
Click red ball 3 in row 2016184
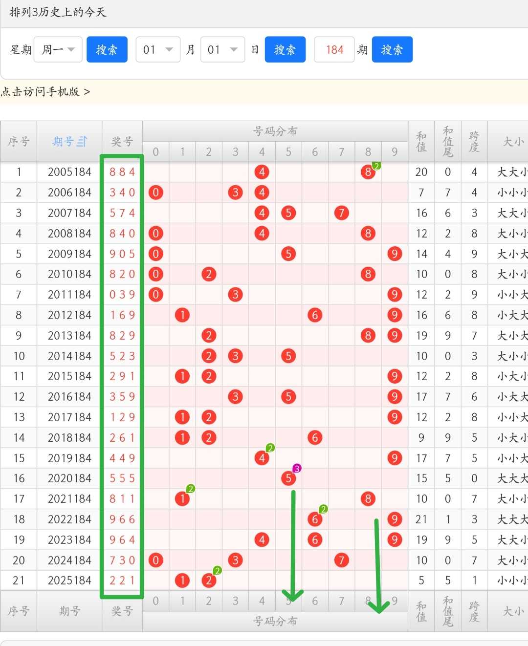point(235,397)
